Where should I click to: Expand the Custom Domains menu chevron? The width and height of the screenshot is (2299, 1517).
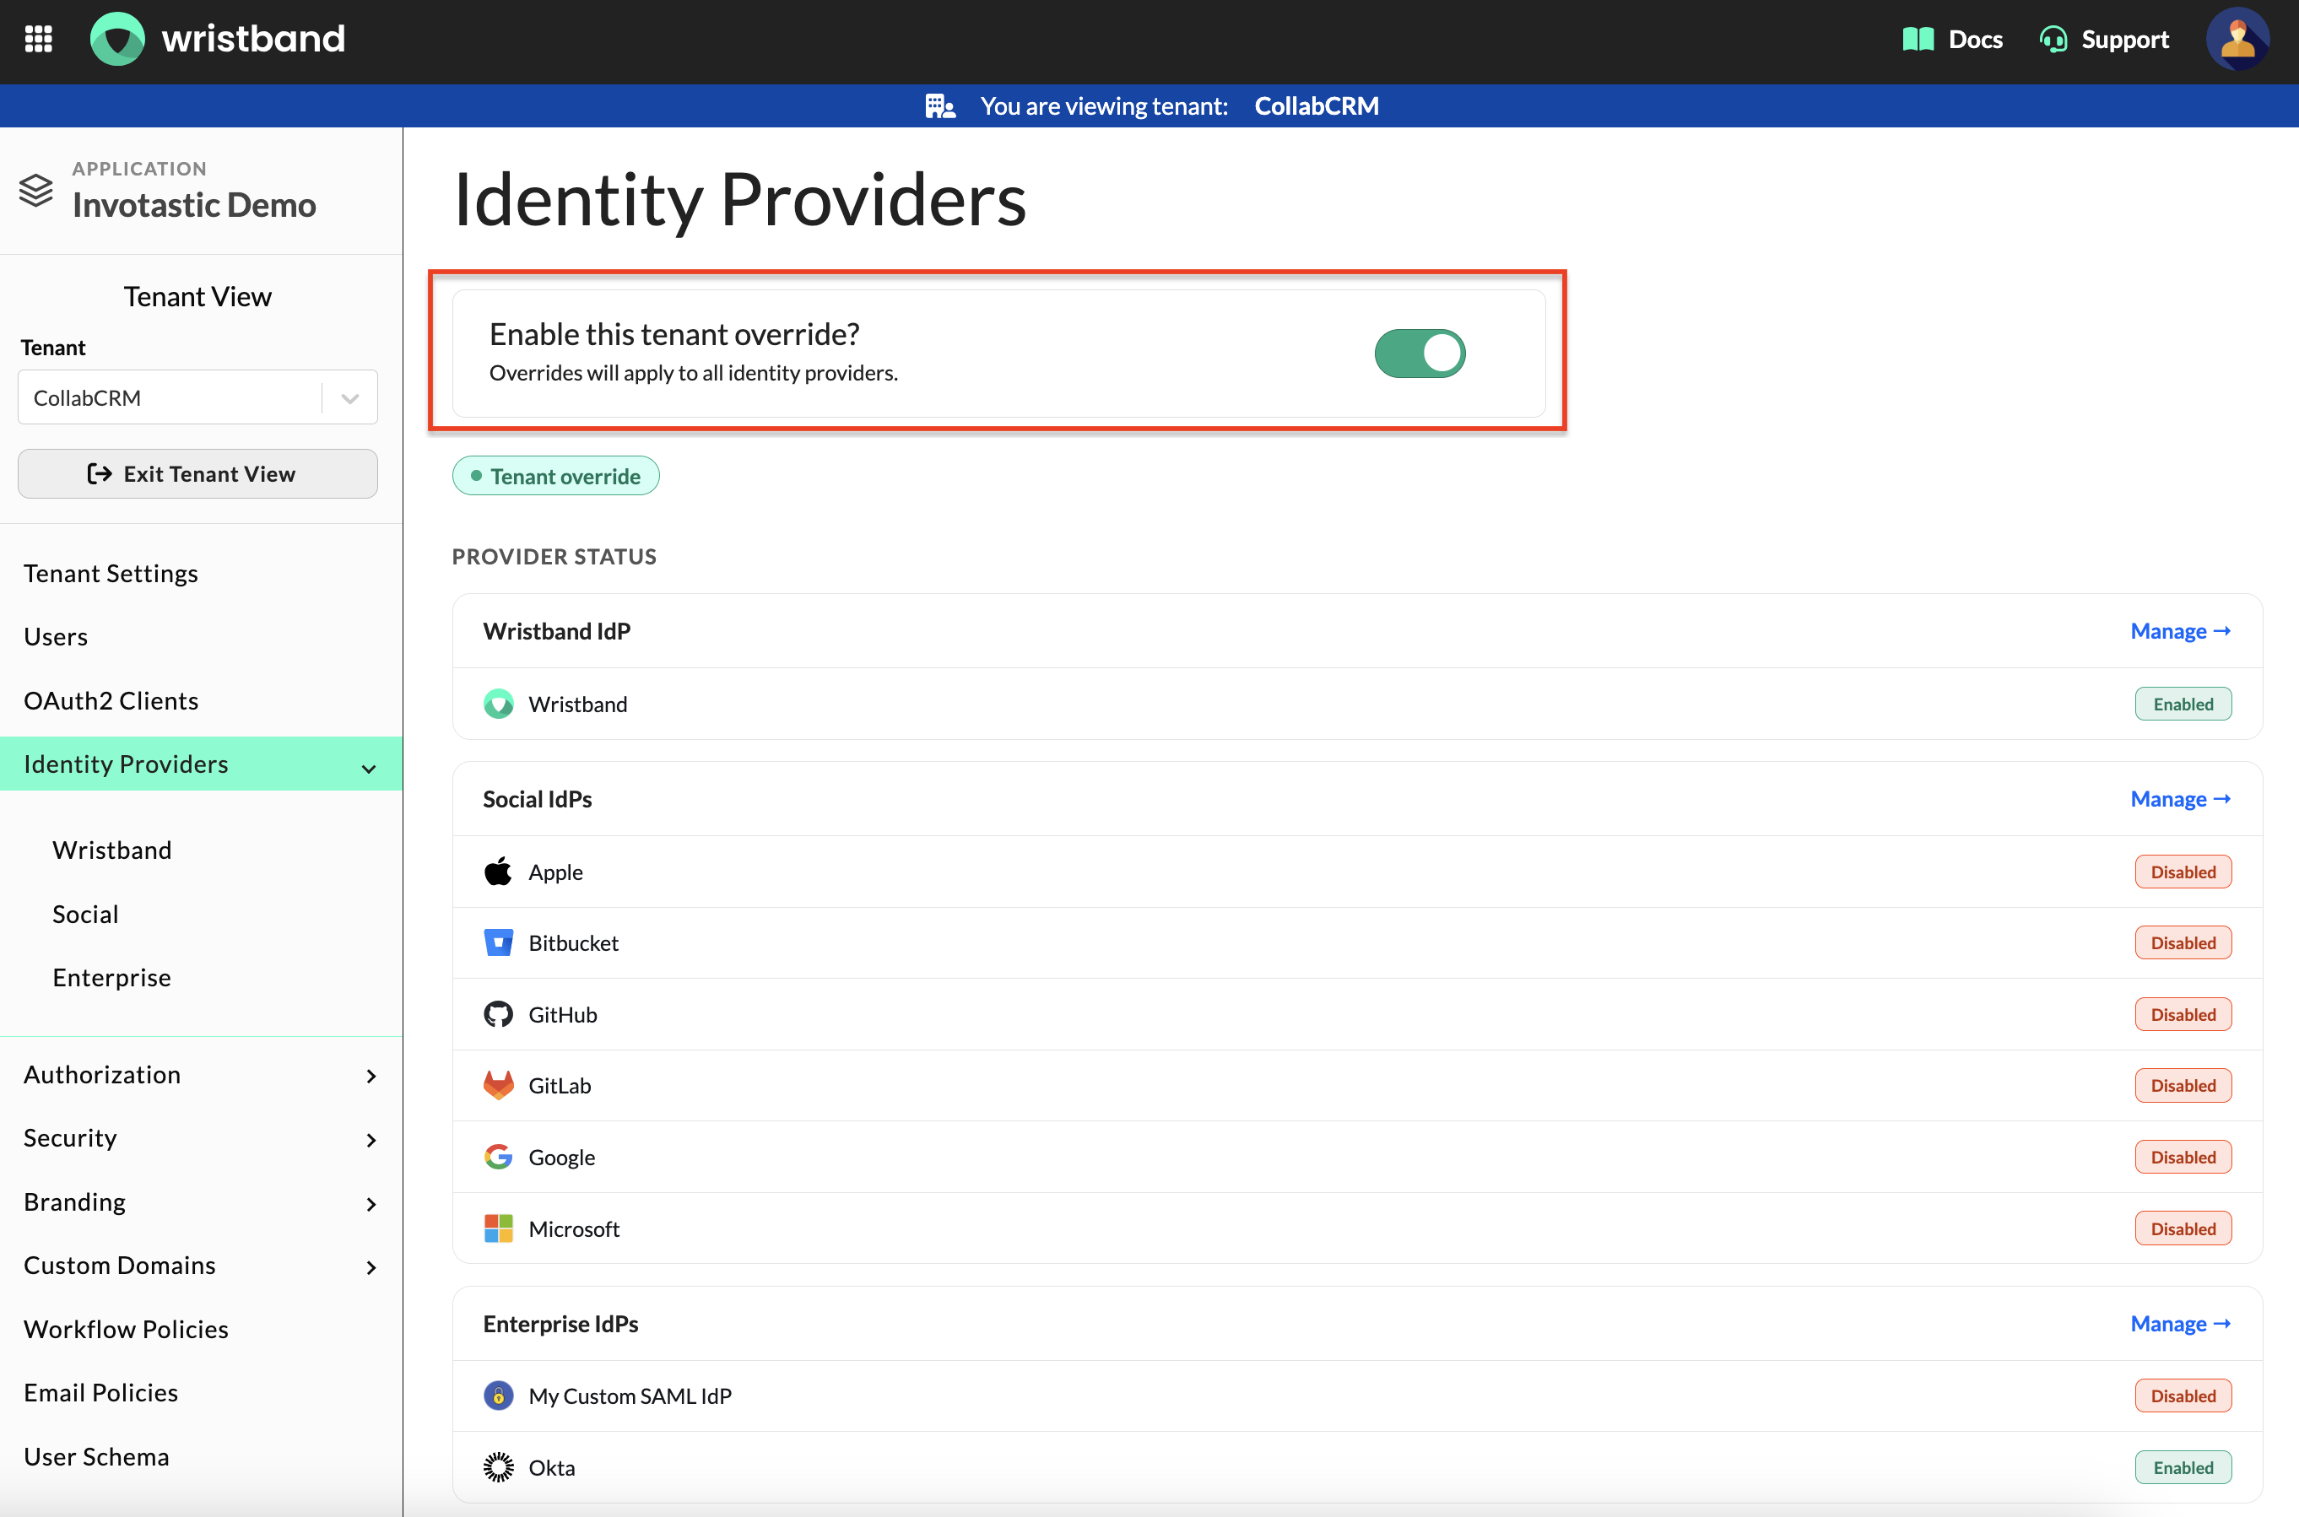(371, 1267)
